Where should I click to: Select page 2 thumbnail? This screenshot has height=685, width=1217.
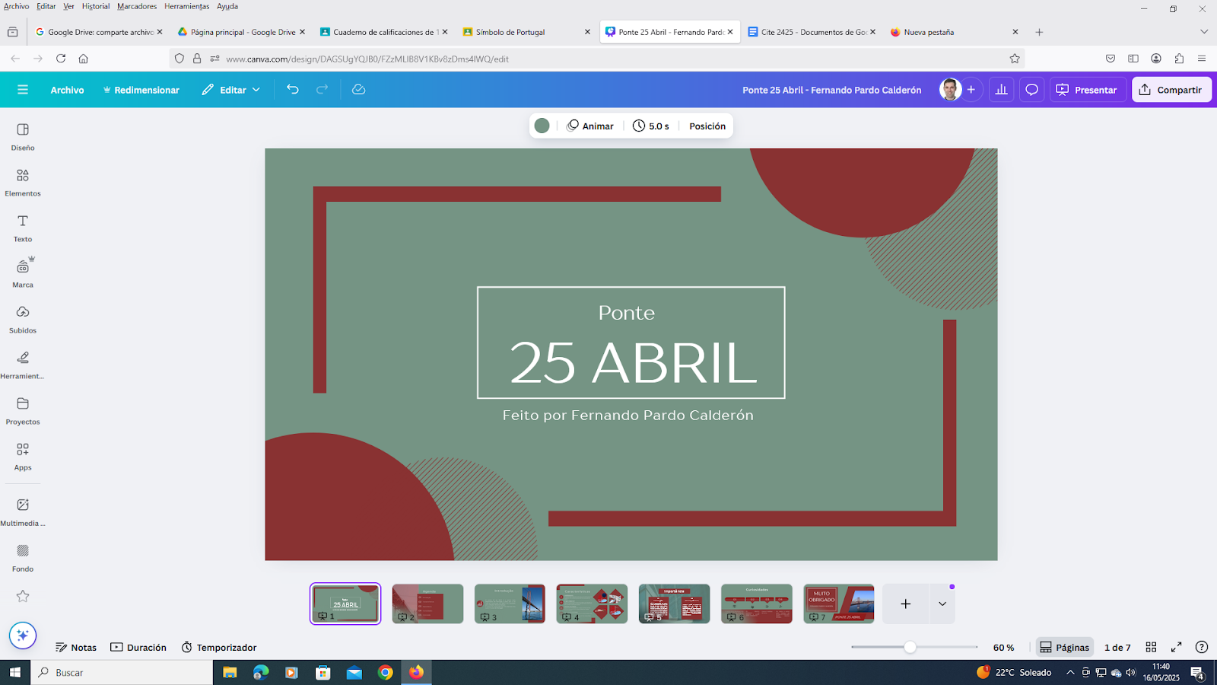click(427, 604)
